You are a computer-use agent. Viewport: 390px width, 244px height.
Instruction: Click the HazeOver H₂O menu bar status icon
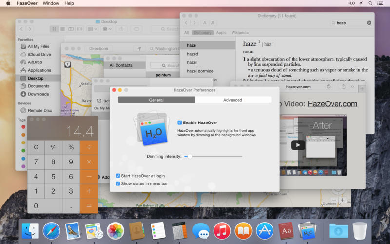tap(351, 3)
